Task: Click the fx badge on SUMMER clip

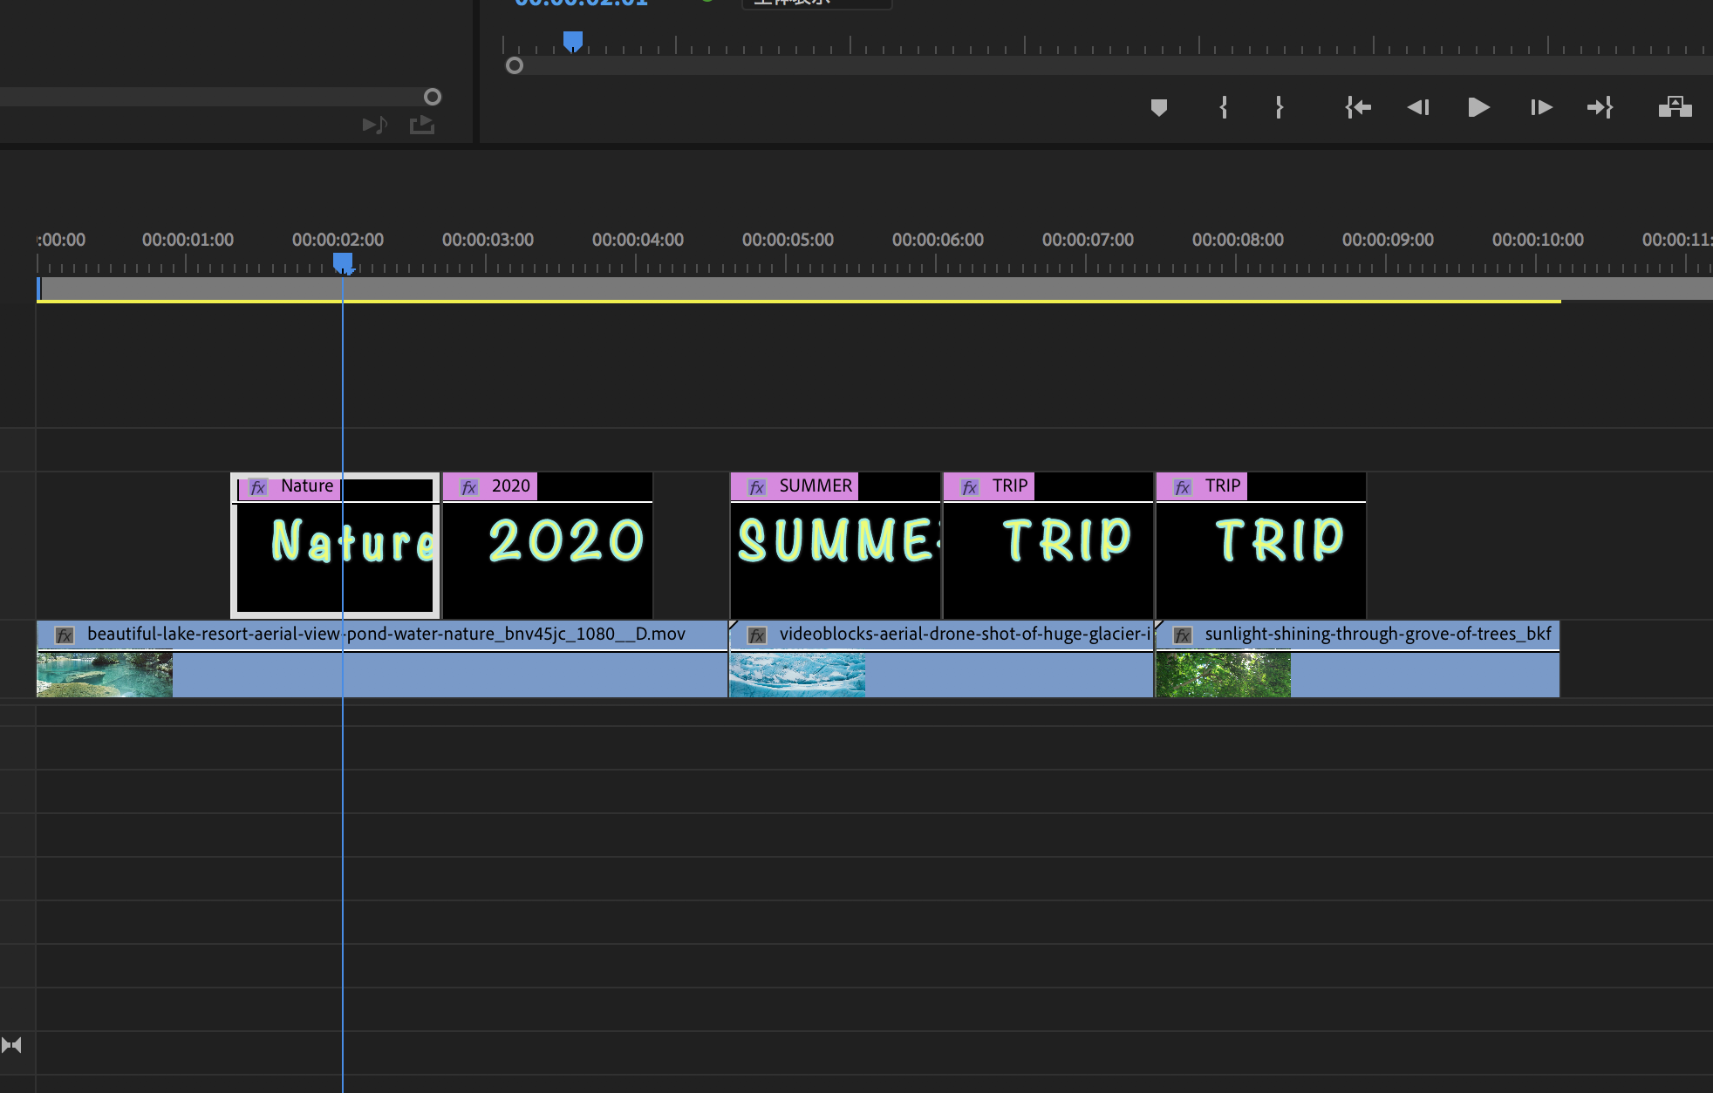Action: (757, 487)
